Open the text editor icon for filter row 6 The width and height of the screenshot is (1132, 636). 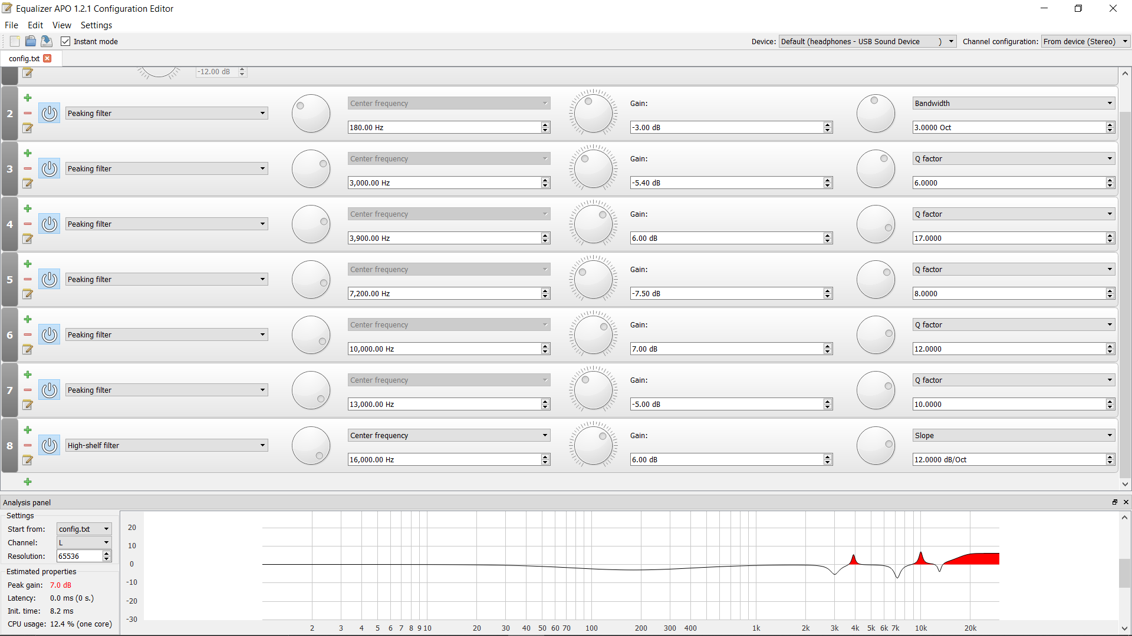coord(28,349)
